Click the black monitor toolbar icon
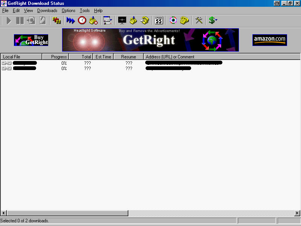Screen dimensions: 301x226 pyautogui.click(x=122, y=20)
